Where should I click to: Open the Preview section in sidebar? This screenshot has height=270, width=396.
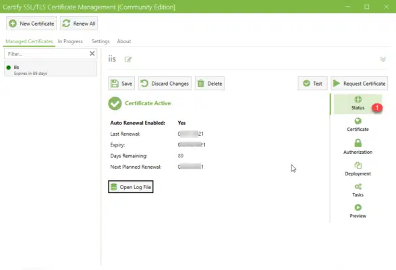pyautogui.click(x=358, y=211)
